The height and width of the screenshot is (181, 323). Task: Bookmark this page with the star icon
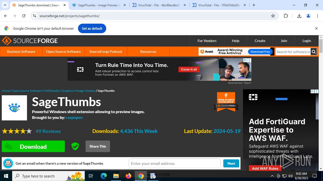point(273,16)
